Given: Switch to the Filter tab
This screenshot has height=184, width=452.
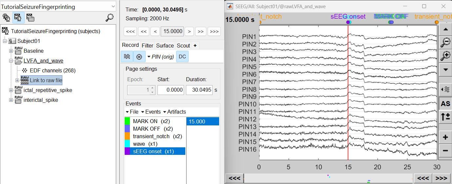Looking at the screenshot, I should click(x=147, y=46).
